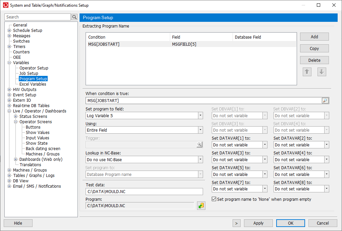Open Set DATAVAR[3] dropdown

point(265,160)
